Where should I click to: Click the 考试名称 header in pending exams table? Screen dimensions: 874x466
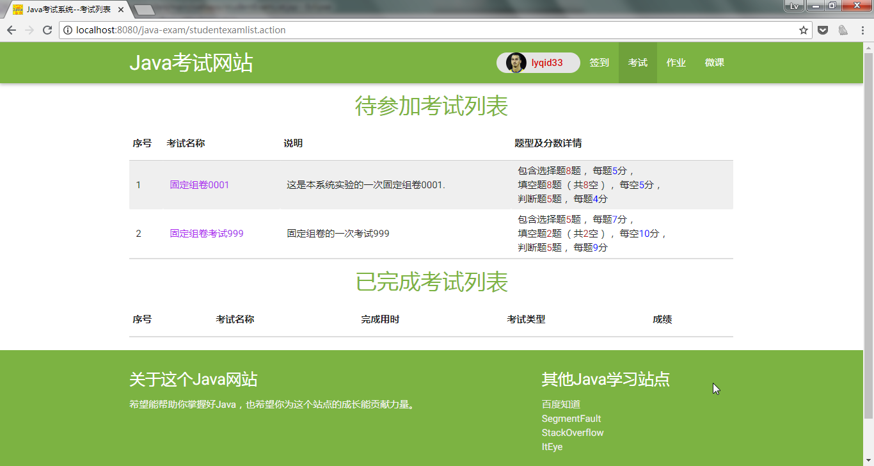click(x=186, y=143)
